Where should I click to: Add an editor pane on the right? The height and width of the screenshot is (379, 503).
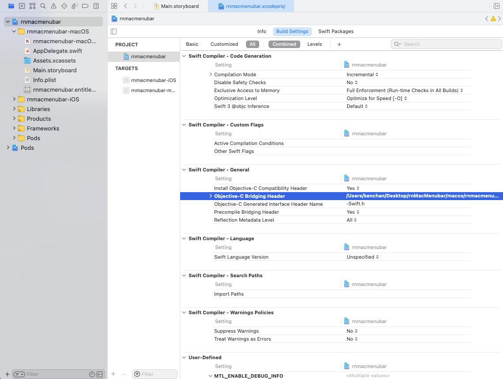point(496,6)
